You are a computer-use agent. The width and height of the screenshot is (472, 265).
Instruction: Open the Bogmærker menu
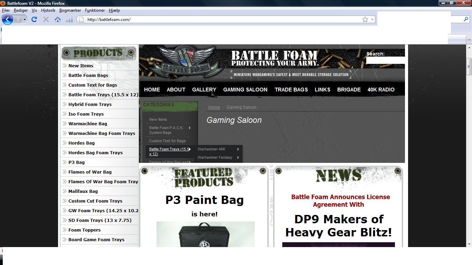click(70, 10)
